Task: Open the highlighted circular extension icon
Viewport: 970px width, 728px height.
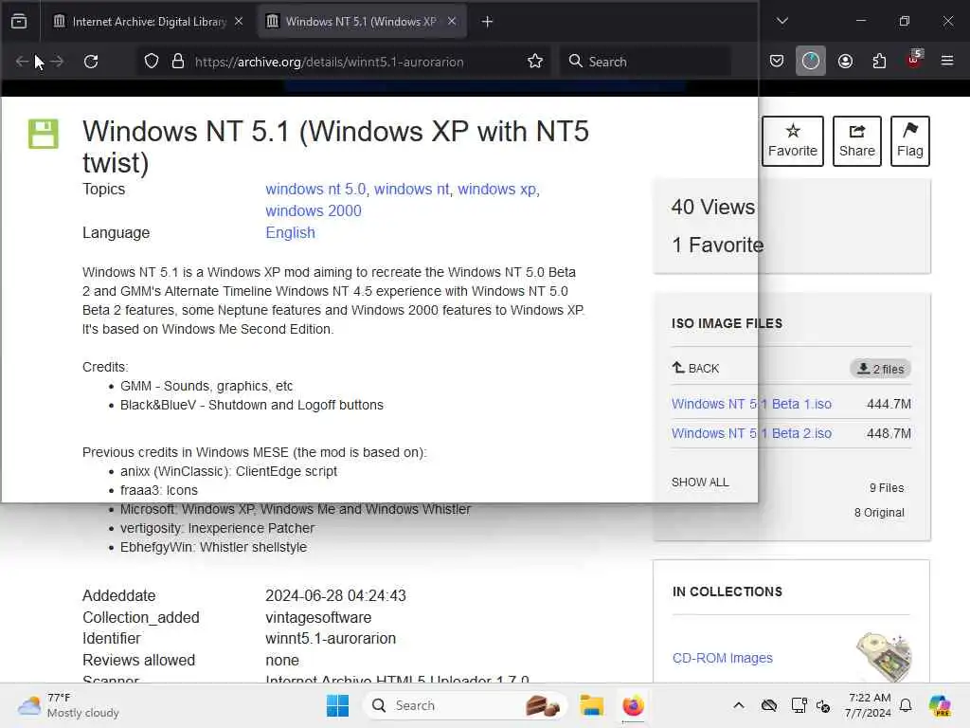Action: coord(811,62)
